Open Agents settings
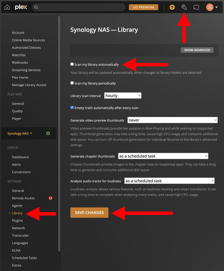224x271 pixels. [17, 206]
